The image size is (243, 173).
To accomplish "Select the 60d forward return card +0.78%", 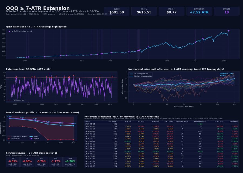I will point(70,162).
